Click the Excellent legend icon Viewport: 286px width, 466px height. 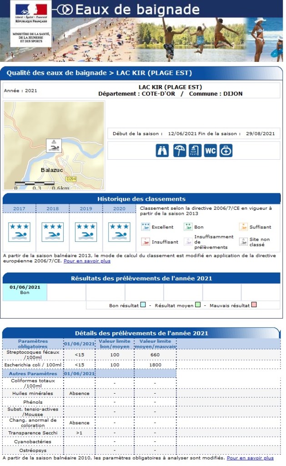[145, 227]
